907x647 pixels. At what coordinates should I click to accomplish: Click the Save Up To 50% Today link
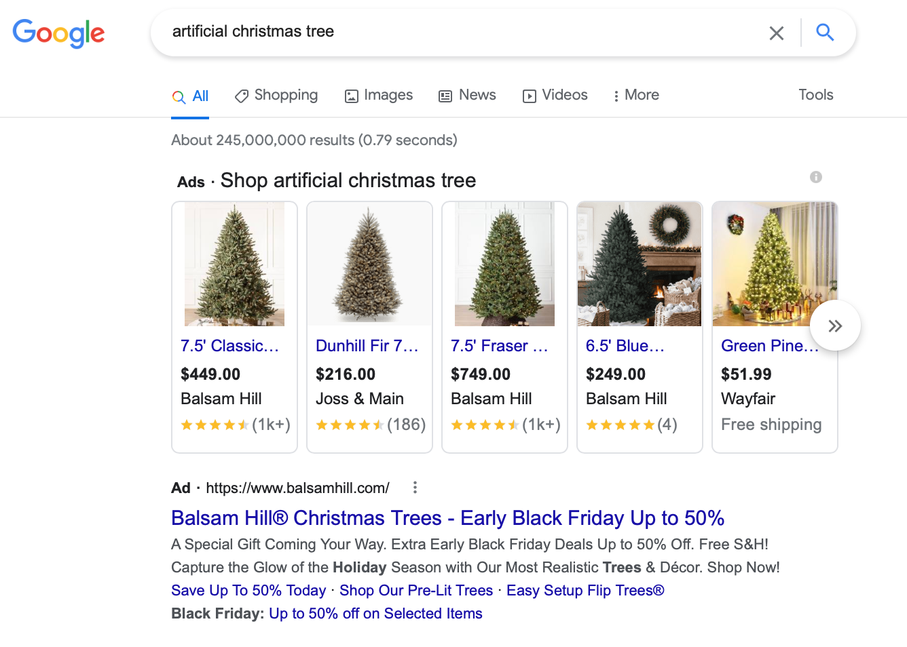pyautogui.click(x=248, y=591)
